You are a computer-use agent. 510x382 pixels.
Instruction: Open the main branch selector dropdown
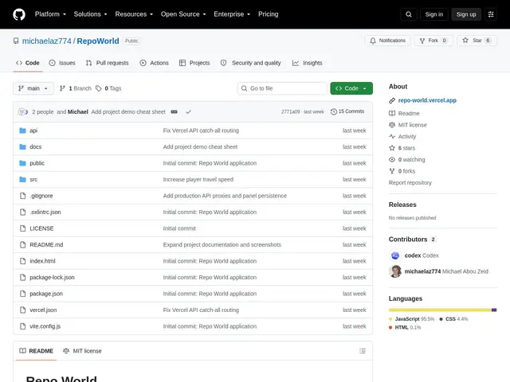[33, 88]
